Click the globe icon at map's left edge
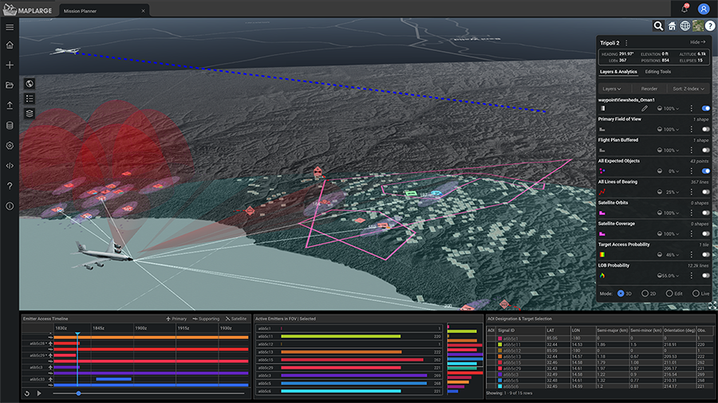The image size is (718, 403). click(30, 84)
